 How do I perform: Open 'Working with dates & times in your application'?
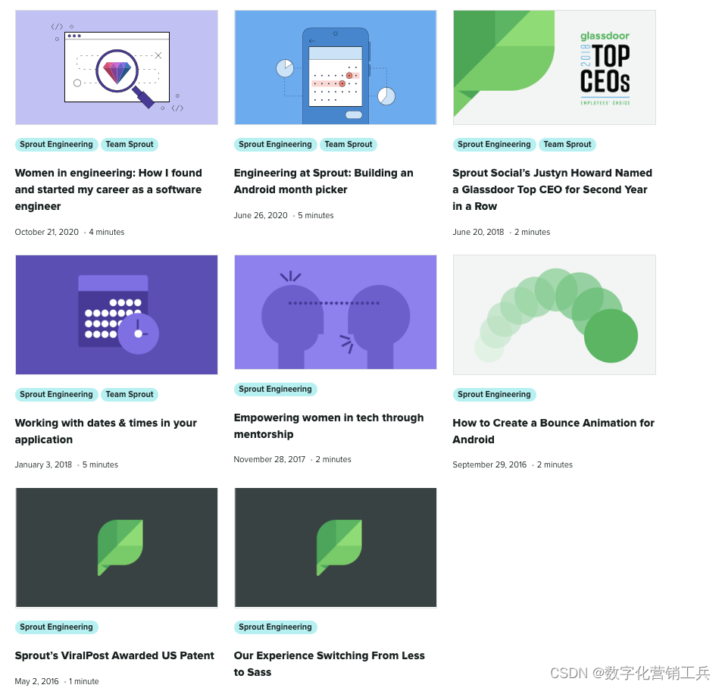click(106, 431)
